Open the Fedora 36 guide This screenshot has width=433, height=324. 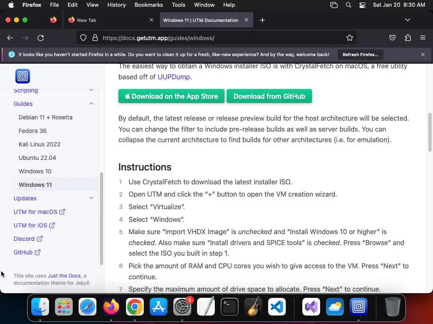[33, 131]
